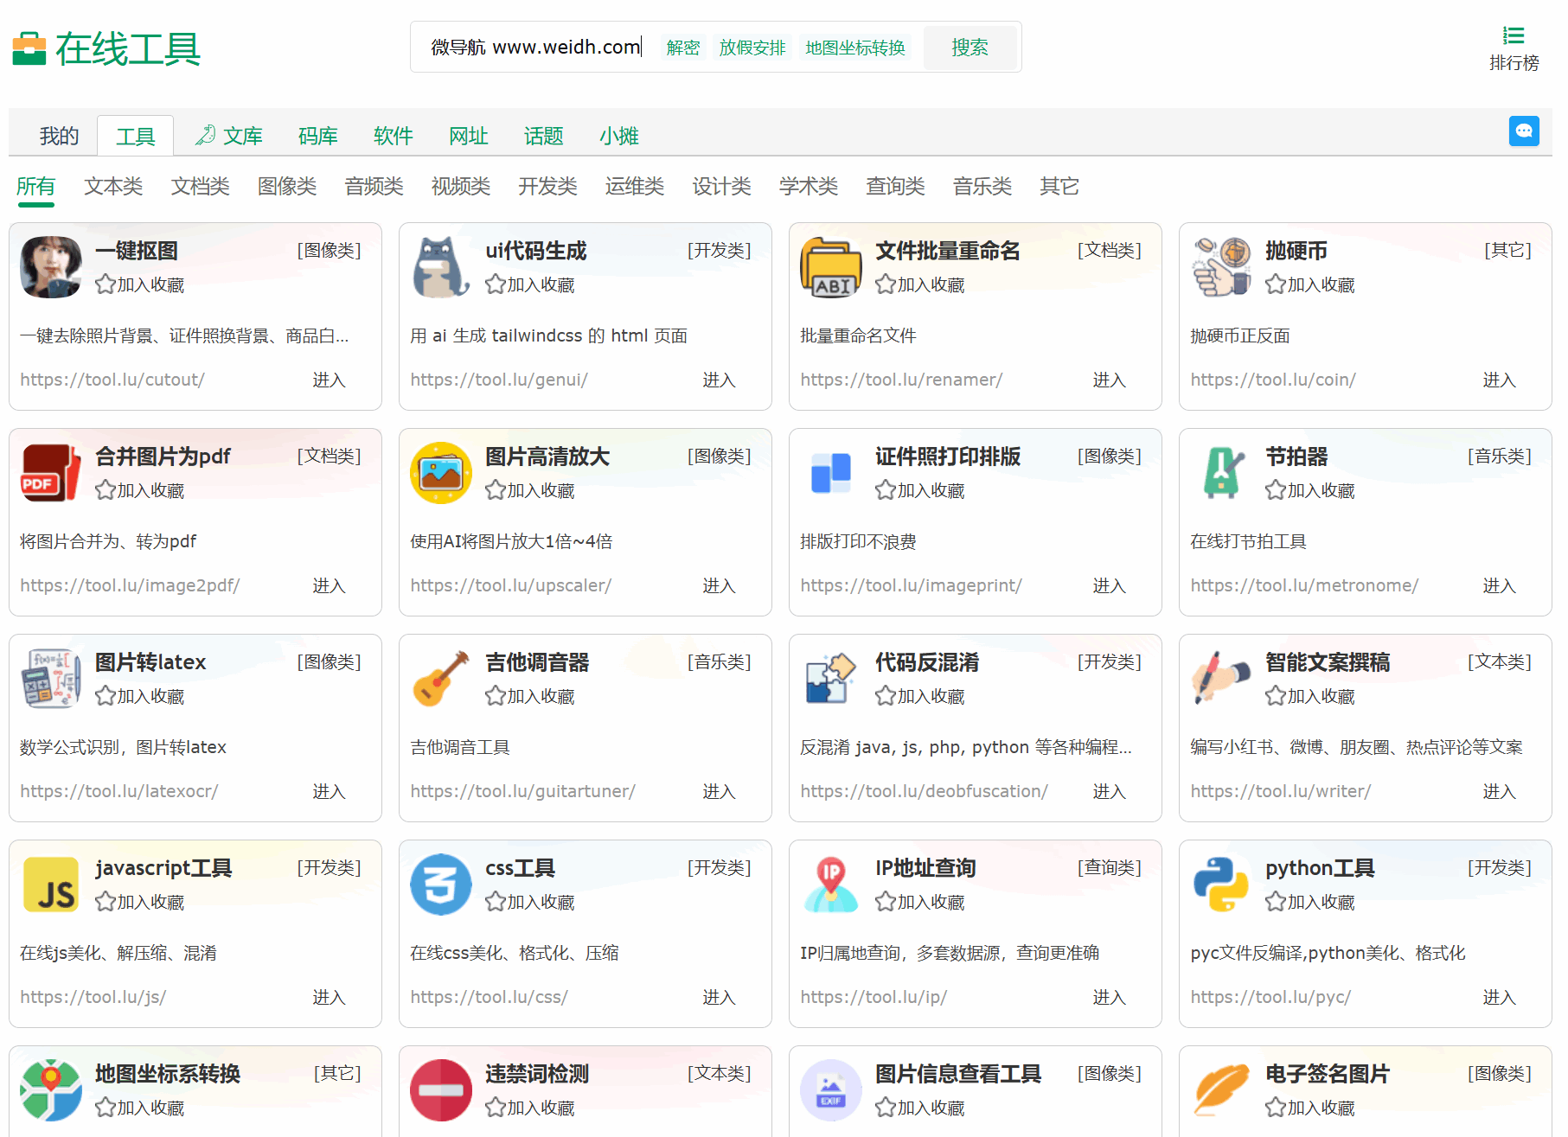Click the 图片高清放大 picture icon

pos(441,473)
